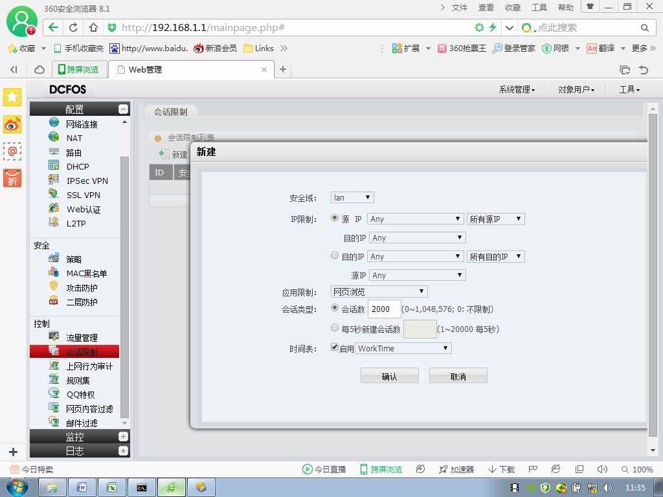This screenshot has height=497, width=663.
Task: Open the 安全域 lan dropdown
Action: point(352,197)
